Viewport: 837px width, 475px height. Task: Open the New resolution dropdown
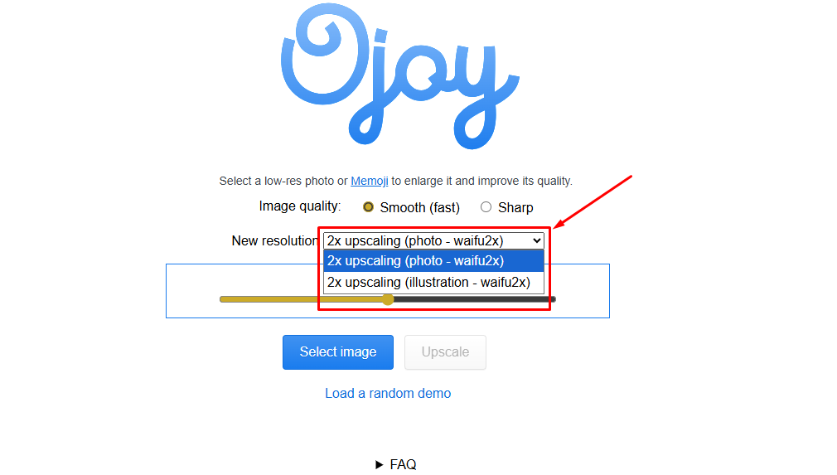[433, 240]
